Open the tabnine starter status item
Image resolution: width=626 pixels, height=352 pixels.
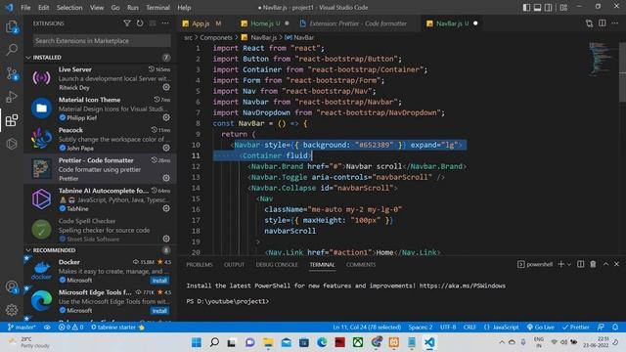[x=117, y=327]
